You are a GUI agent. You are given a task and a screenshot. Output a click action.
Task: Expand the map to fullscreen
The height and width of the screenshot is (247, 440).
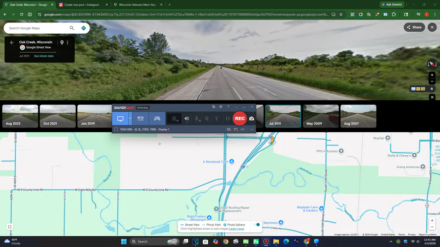pos(10,227)
